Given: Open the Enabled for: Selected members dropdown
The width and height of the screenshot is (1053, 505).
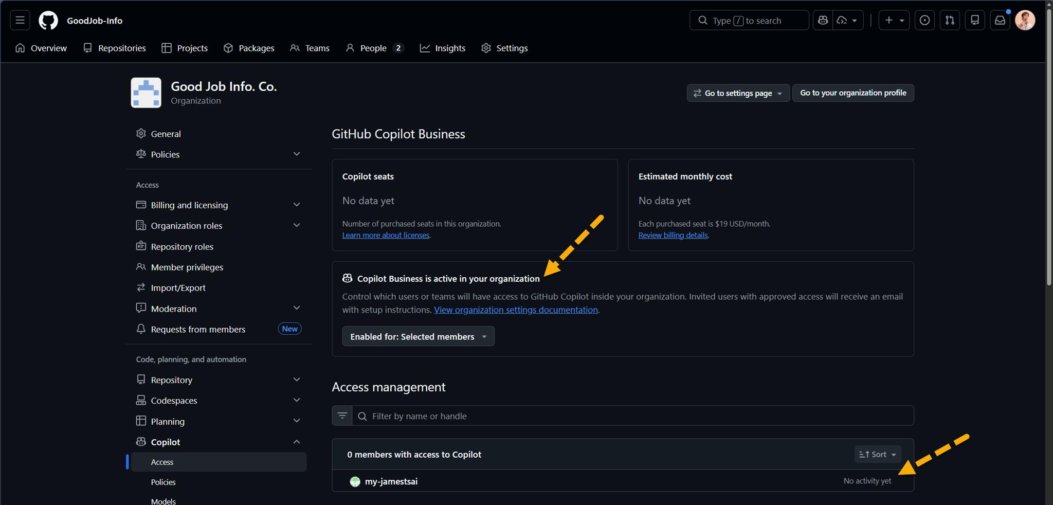Looking at the screenshot, I should 418,336.
